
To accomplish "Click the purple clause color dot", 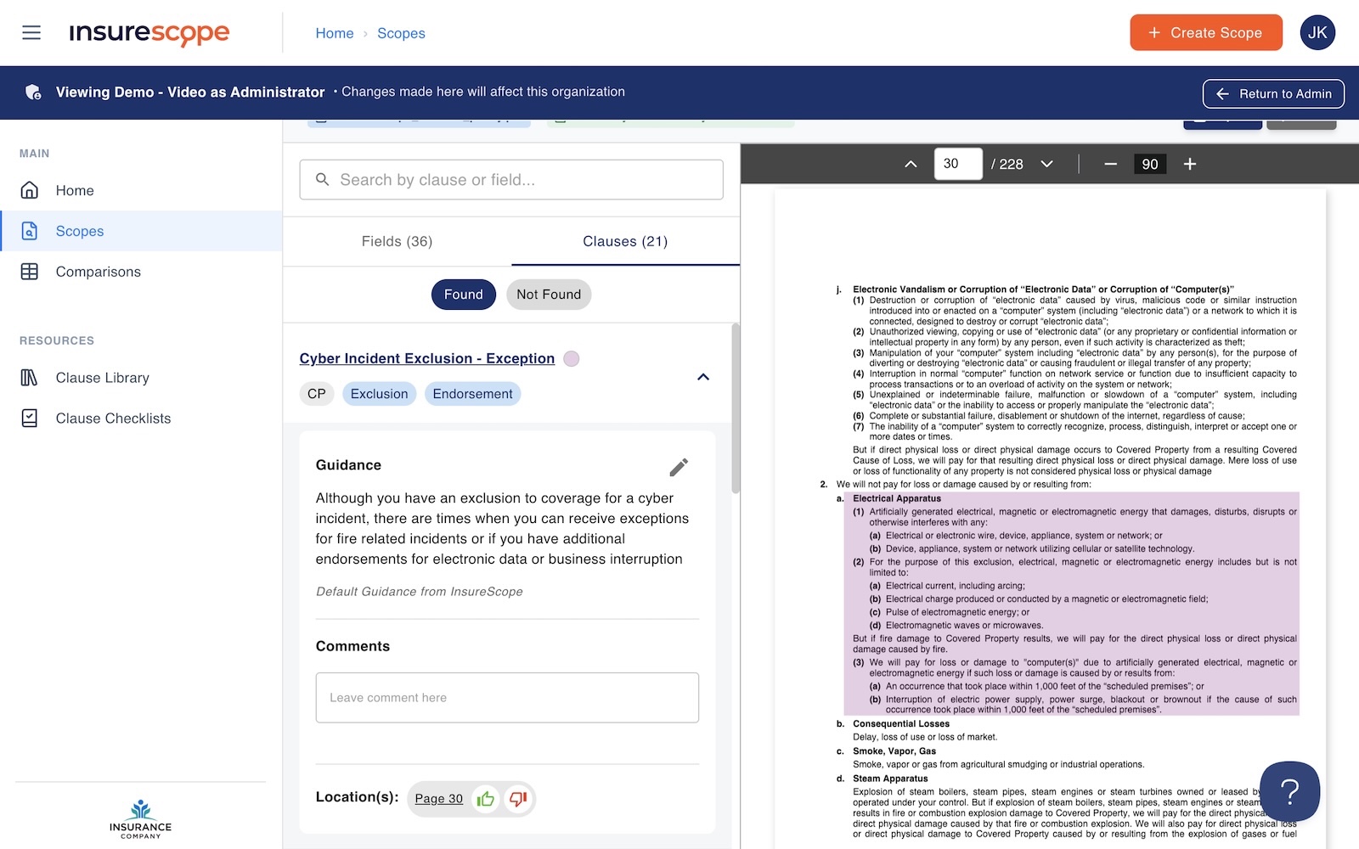I will [572, 359].
